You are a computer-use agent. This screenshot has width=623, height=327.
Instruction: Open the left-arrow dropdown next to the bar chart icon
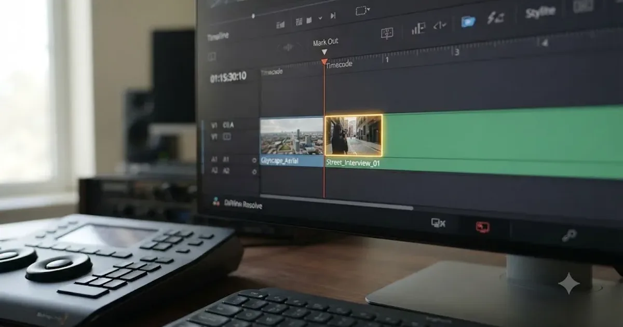pyautogui.click(x=440, y=25)
